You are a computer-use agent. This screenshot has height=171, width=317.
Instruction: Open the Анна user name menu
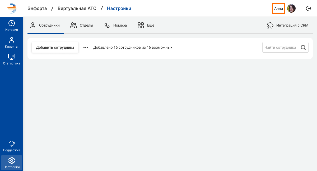coord(278,8)
